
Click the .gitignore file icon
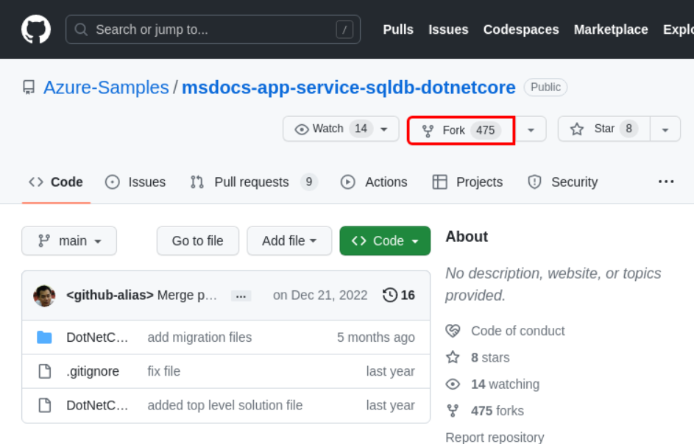pos(45,371)
